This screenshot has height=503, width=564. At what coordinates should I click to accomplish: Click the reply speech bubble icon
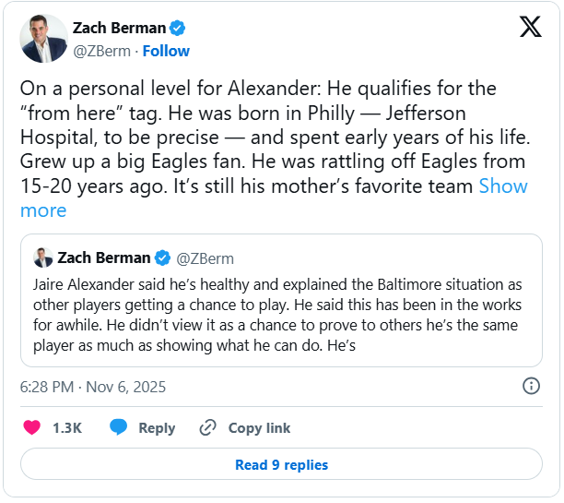119,427
